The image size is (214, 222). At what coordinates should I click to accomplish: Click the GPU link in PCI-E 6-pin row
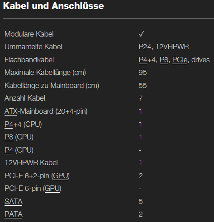[x=52, y=189]
